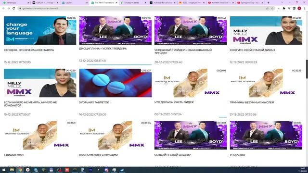Open the extensions puzzle icon
The width and height of the screenshot is (308, 173).
click(283, 9)
